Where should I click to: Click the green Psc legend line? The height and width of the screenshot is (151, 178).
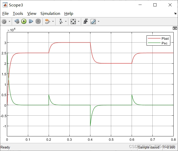(154, 43)
